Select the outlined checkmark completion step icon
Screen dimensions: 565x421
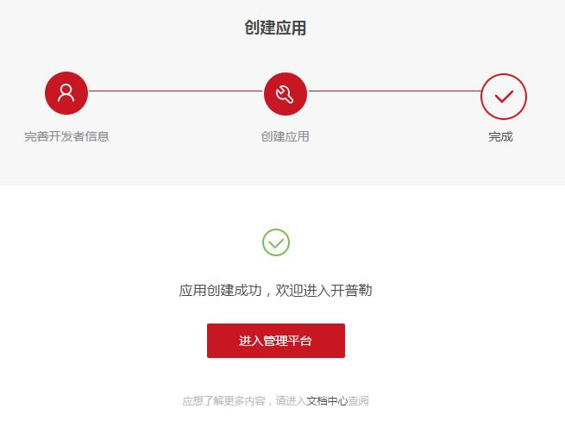504,97
